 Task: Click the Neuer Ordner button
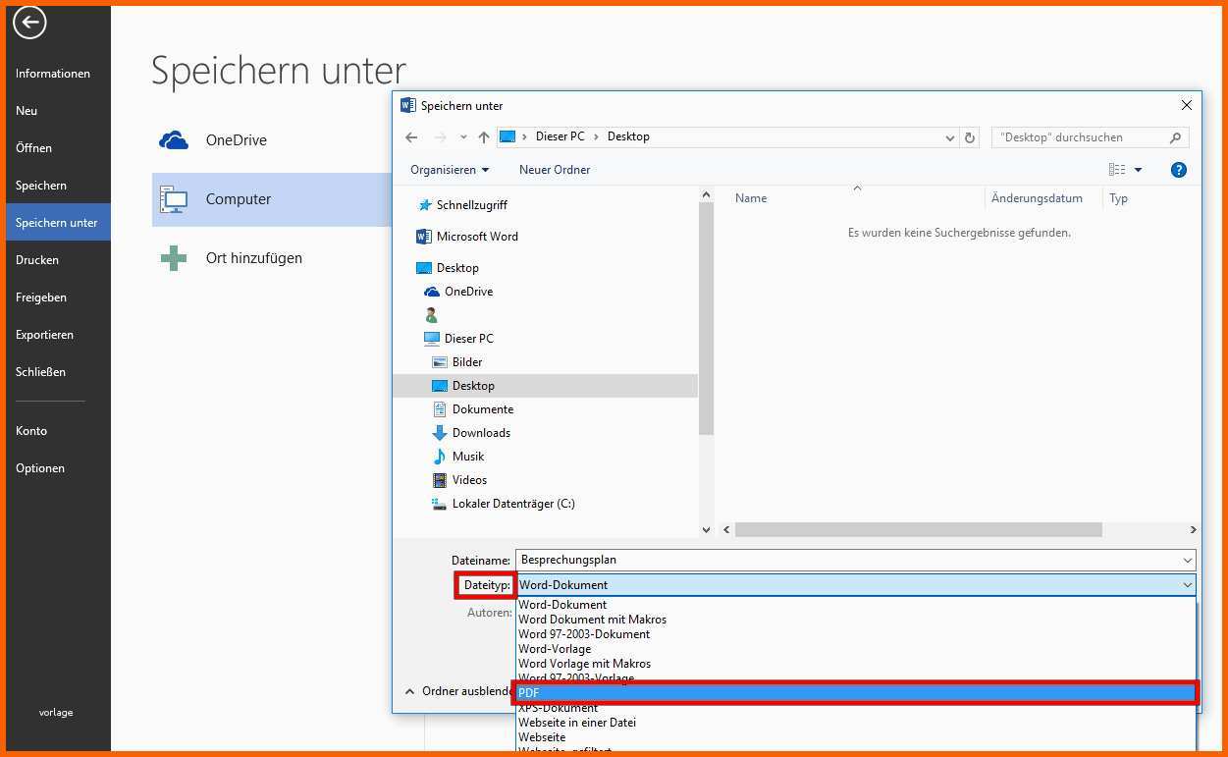(x=555, y=170)
